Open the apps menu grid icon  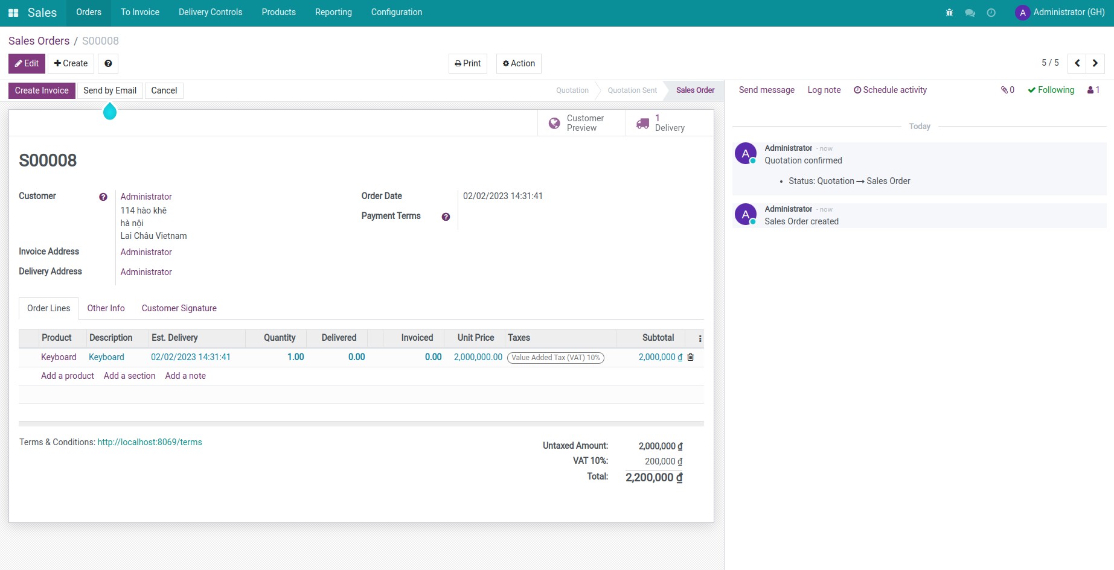[13, 12]
